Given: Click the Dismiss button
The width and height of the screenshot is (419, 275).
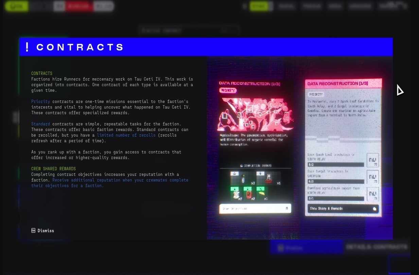Looking at the screenshot, I should 46,231.
